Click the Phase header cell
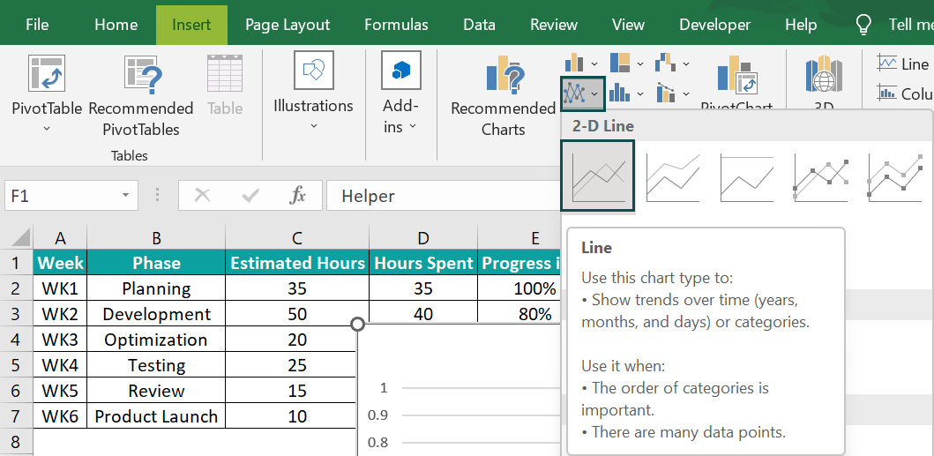Screen dimensions: 934x456 pyautogui.click(x=156, y=263)
